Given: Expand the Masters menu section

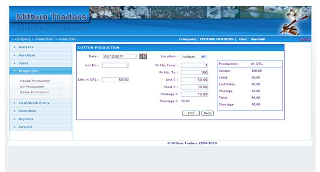Looking at the screenshot, I should pos(41,47).
